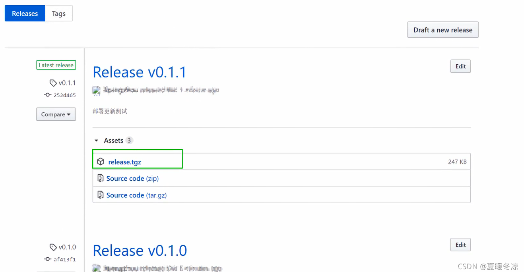The width and height of the screenshot is (524, 272).
Task: Open the Compare dropdown
Action: tap(56, 114)
